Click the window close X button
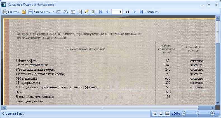The height and width of the screenshot is (118, 221). coord(216,5)
